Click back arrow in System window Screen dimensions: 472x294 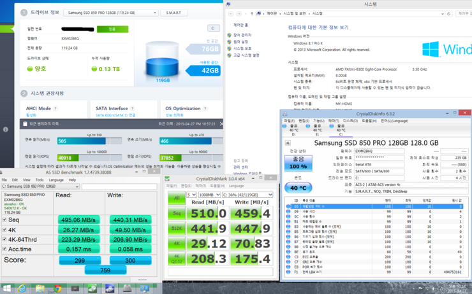pyautogui.click(x=231, y=13)
